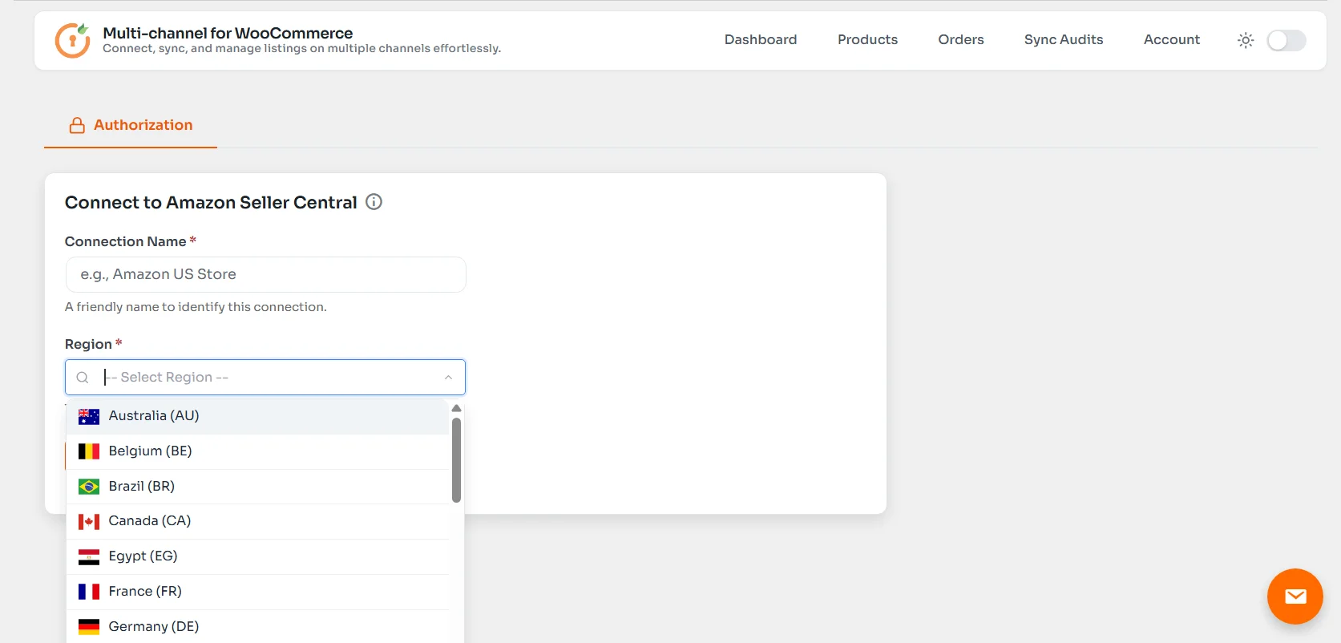Click the Multi-channel for WooCommerce logo

[72, 40]
